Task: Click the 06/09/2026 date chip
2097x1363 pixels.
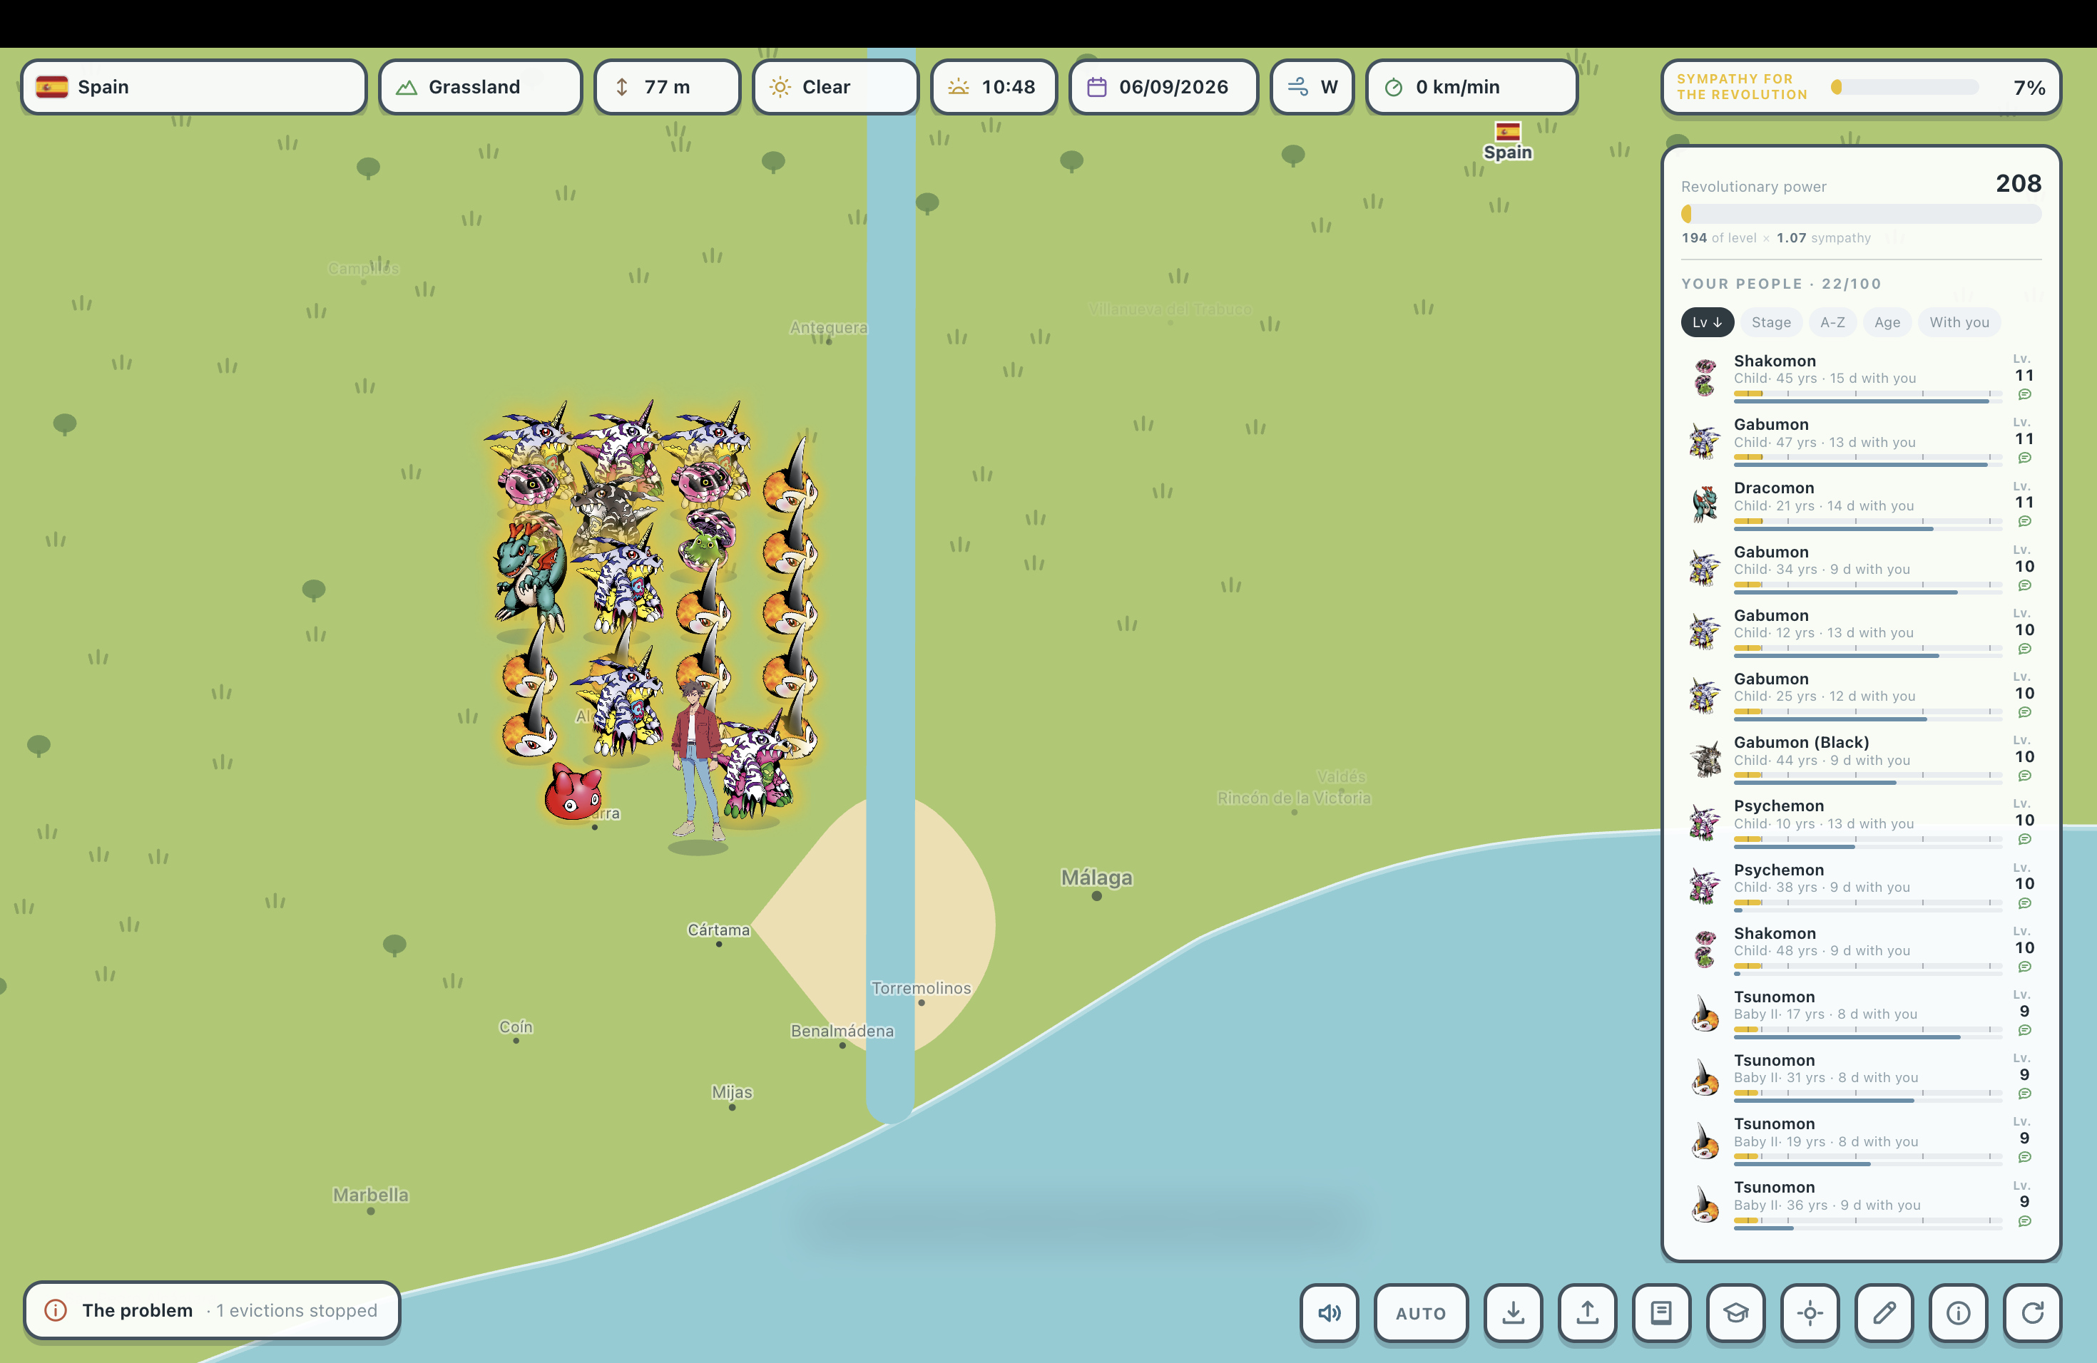Action: click(x=1163, y=87)
